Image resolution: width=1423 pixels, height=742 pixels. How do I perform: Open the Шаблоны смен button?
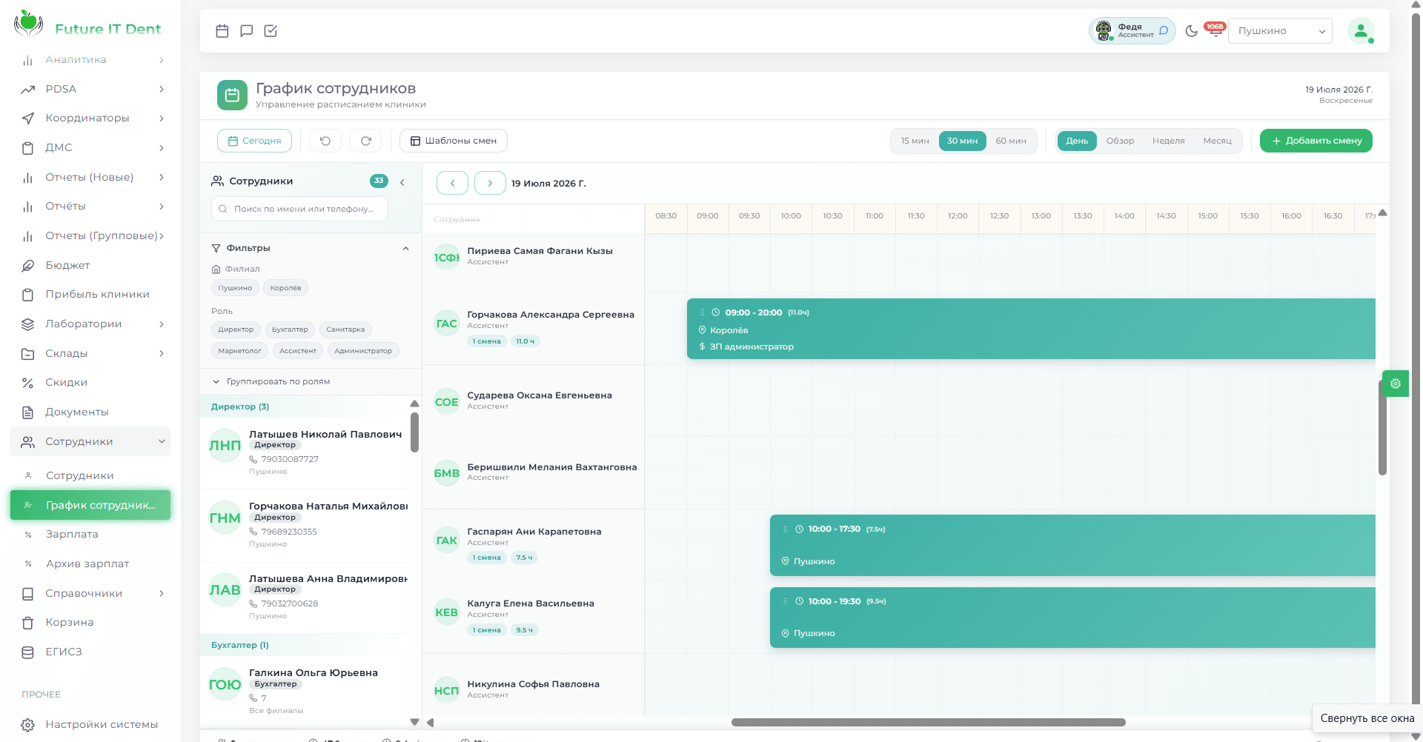click(454, 141)
